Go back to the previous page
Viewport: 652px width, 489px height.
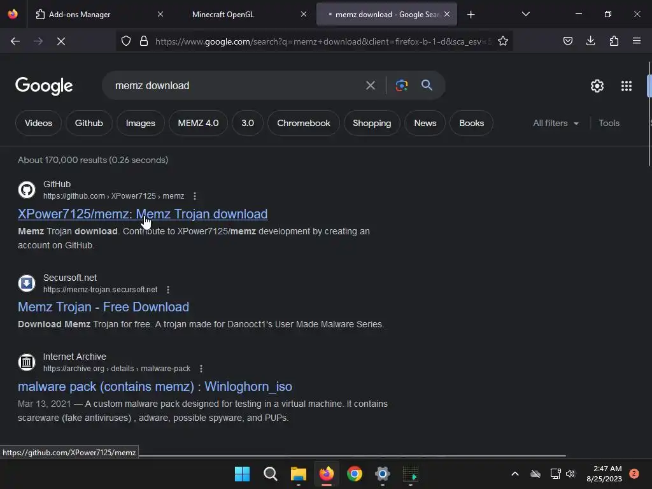[15, 41]
